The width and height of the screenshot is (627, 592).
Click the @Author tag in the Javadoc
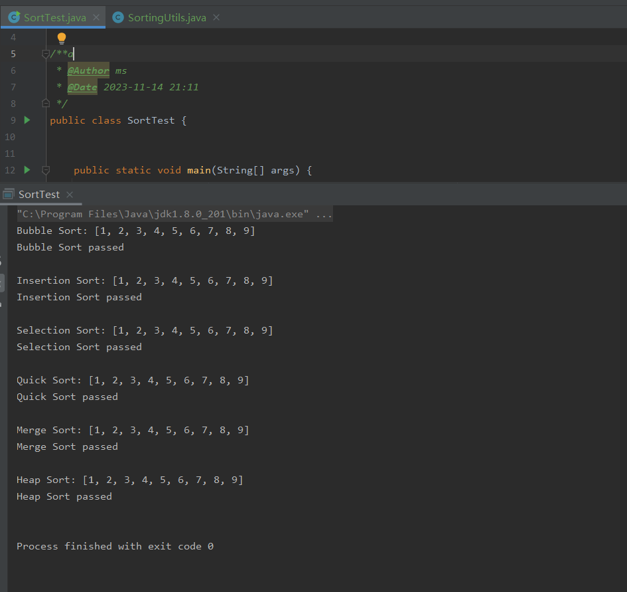(88, 71)
